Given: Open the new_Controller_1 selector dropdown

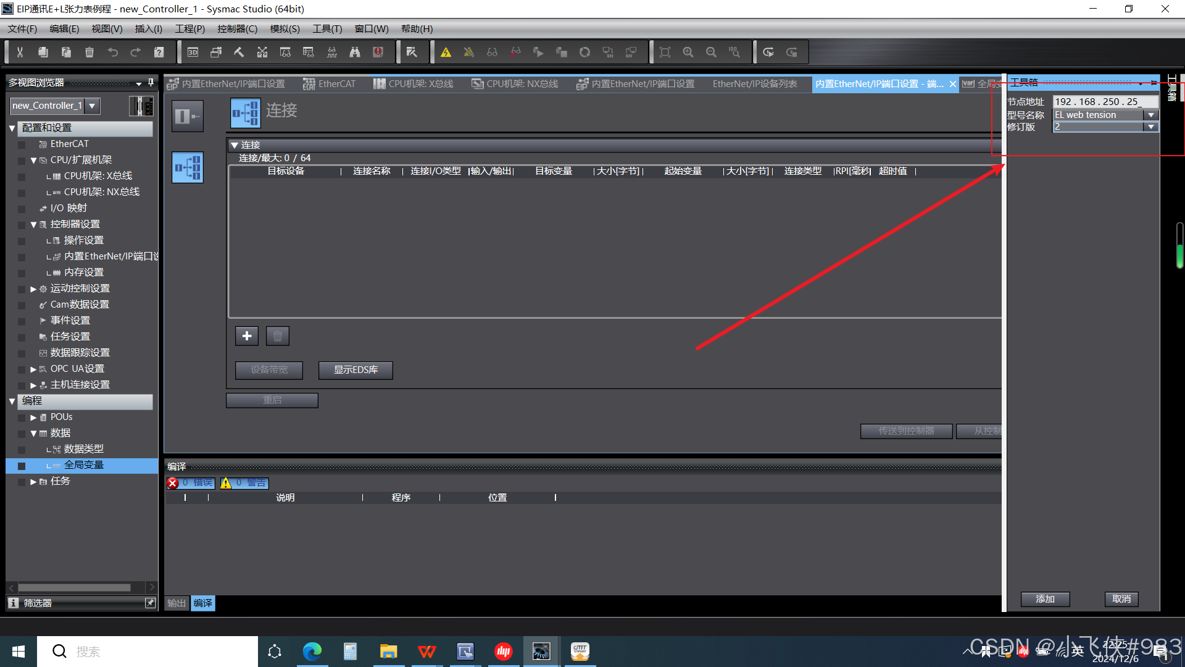Looking at the screenshot, I should [92, 106].
